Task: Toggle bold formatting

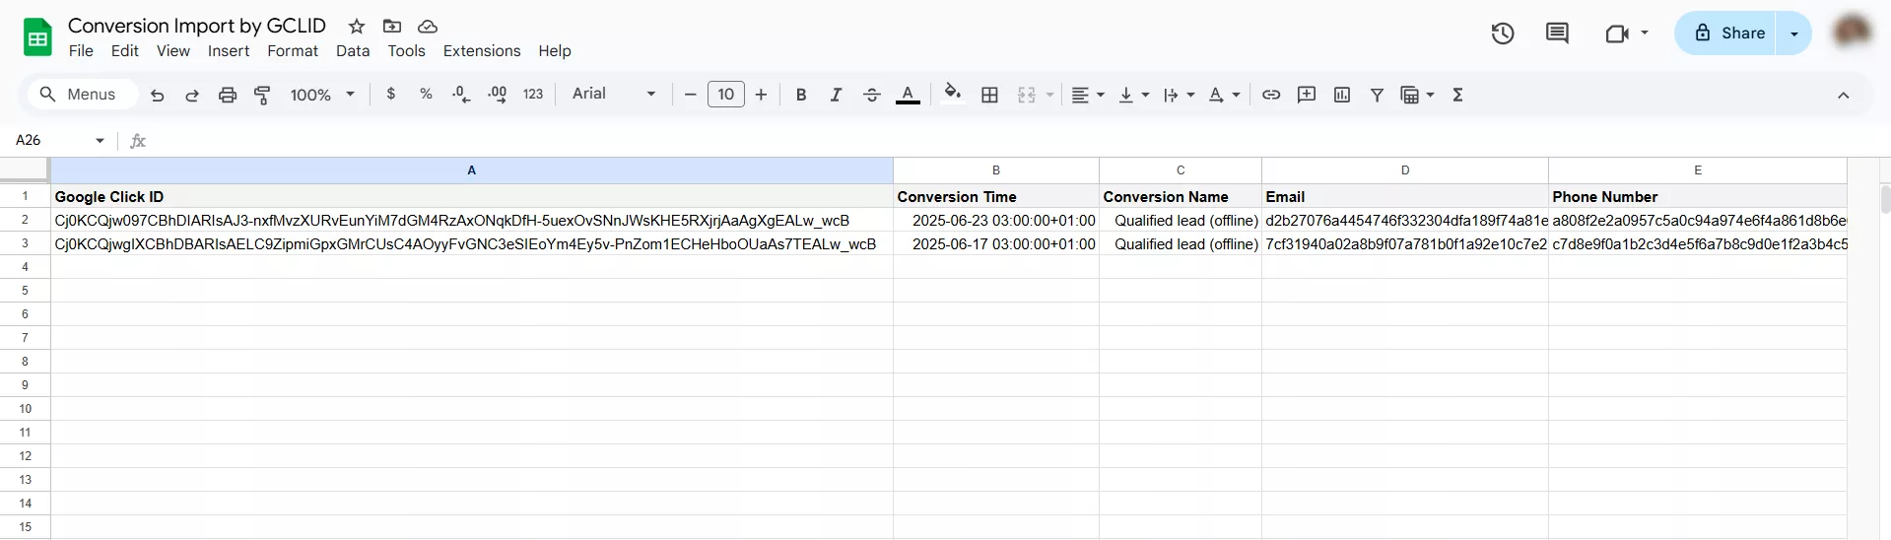Action: 801,95
